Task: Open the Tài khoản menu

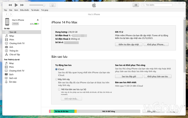Action: 35,10
